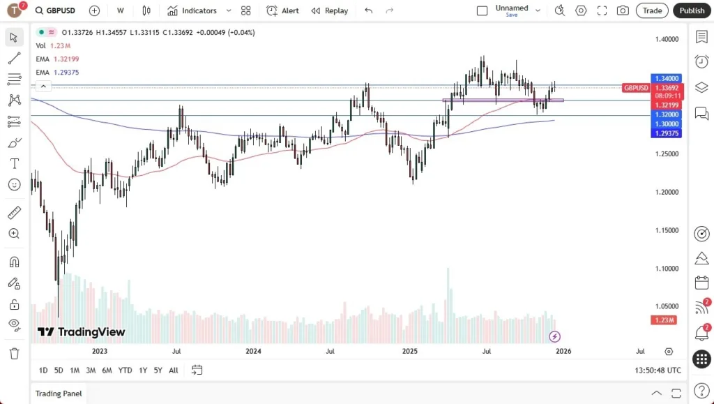The width and height of the screenshot is (714, 404).
Task: Click the red GBPUSD price label
Action: pos(637,88)
